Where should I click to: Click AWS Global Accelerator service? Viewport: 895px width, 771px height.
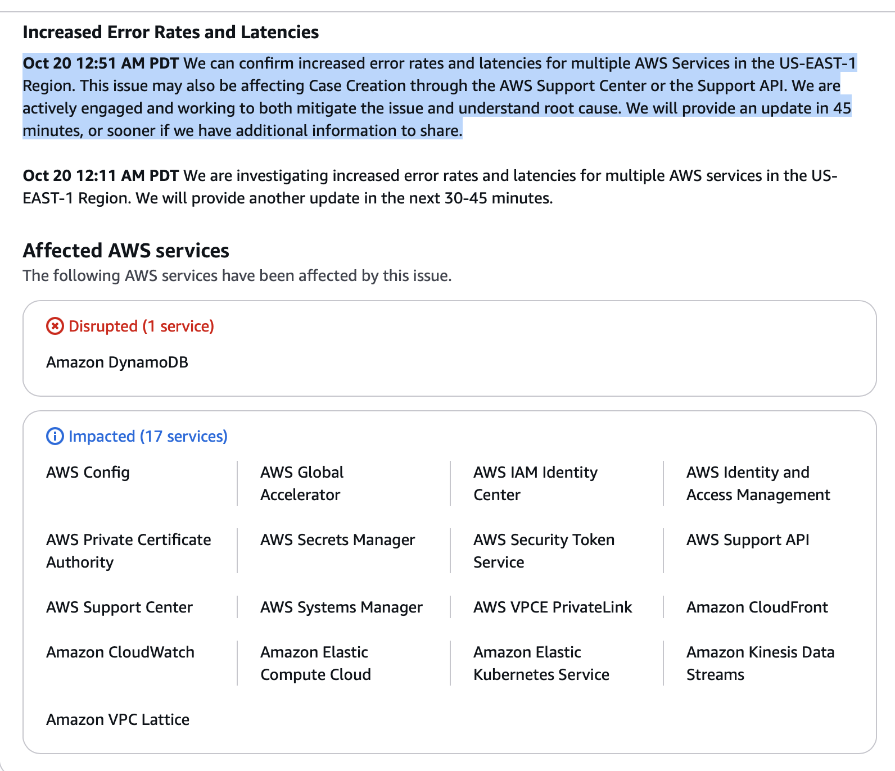[302, 483]
